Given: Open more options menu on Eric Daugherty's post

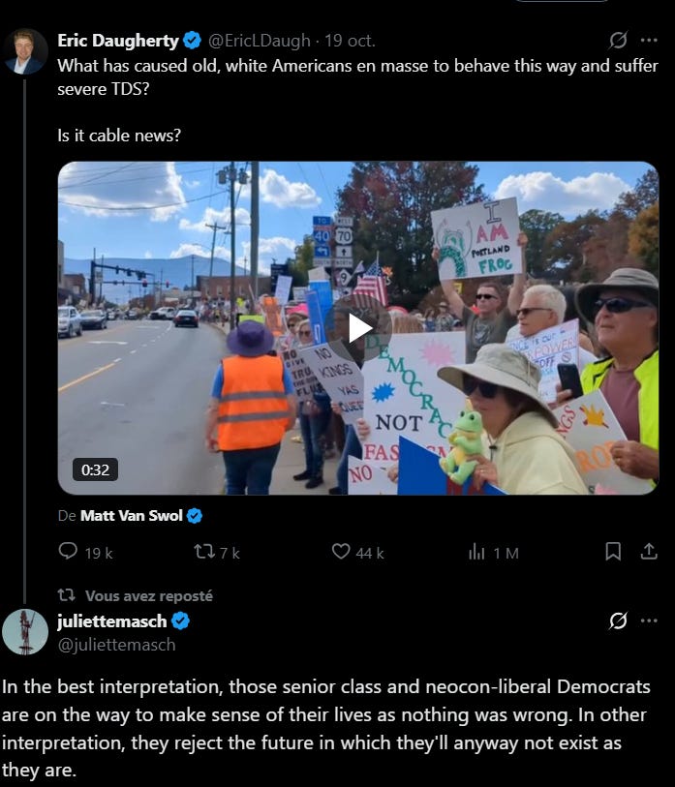Looking at the screenshot, I should (x=649, y=40).
